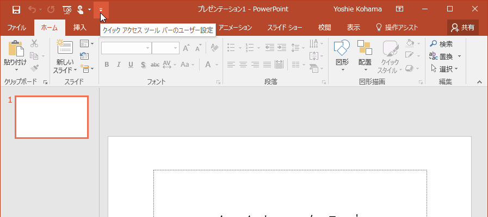Open the Columns dropdown
The height and width of the screenshot is (217, 488).
point(299,65)
